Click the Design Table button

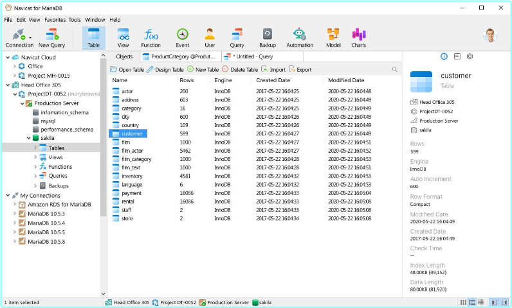click(x=165, y=69)
